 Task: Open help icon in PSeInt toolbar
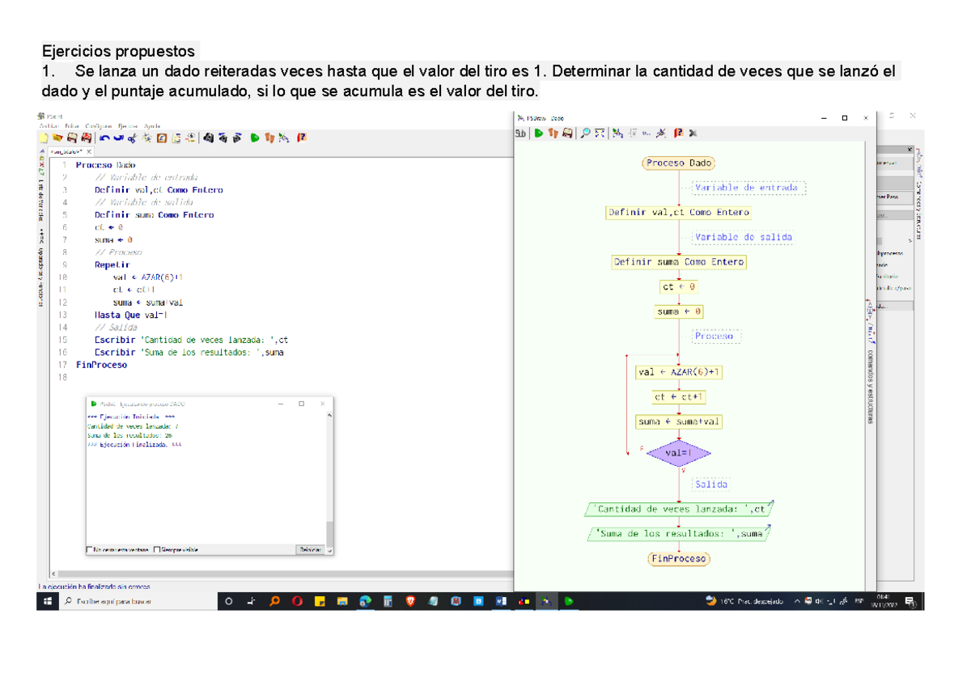pos(301,138)
